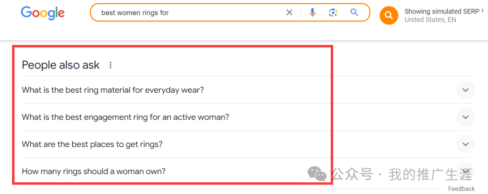The height and width of the screenshot is (194, 488).
Task: Click the 'Showing simulated SERP' label
Action: click(x=442, y=11)
